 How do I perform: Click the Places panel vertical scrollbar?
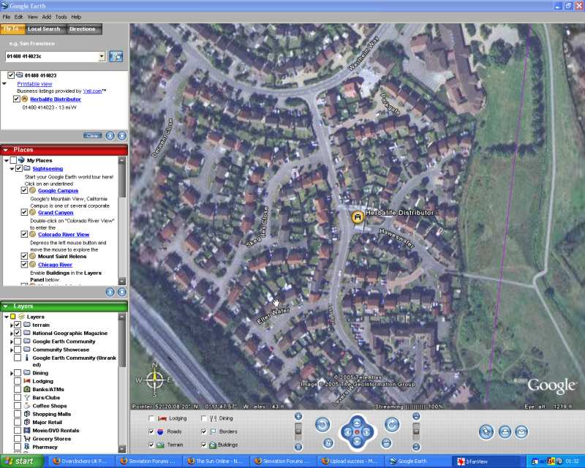click(x=122, y=221)
